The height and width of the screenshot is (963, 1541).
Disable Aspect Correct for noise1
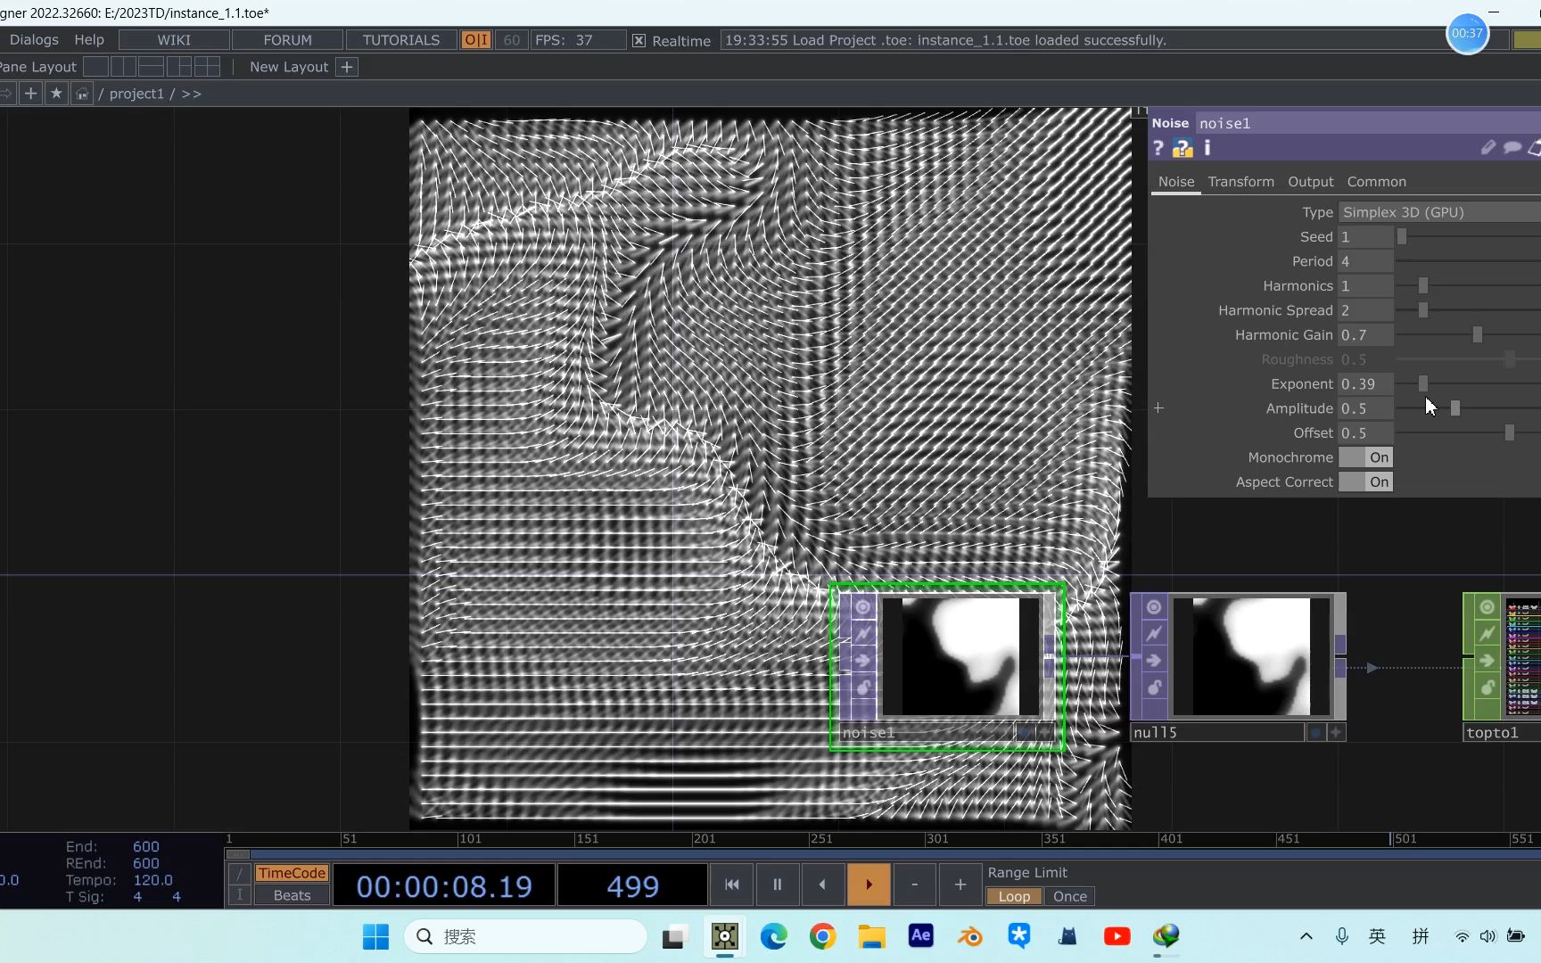click(1367, 481)
